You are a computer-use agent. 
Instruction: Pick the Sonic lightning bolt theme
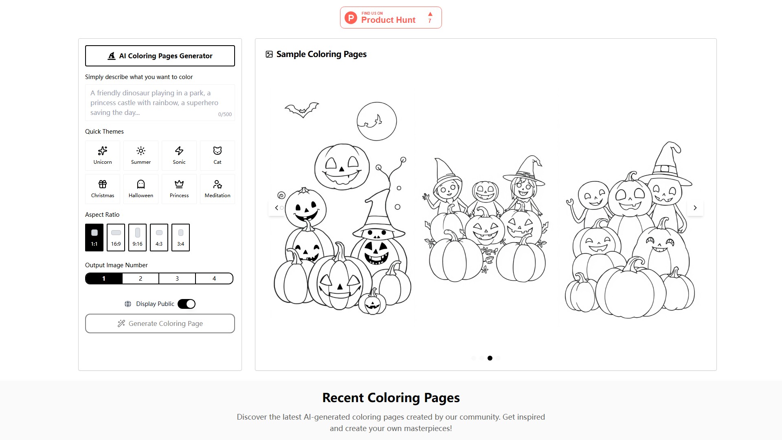tap(179, 155)
